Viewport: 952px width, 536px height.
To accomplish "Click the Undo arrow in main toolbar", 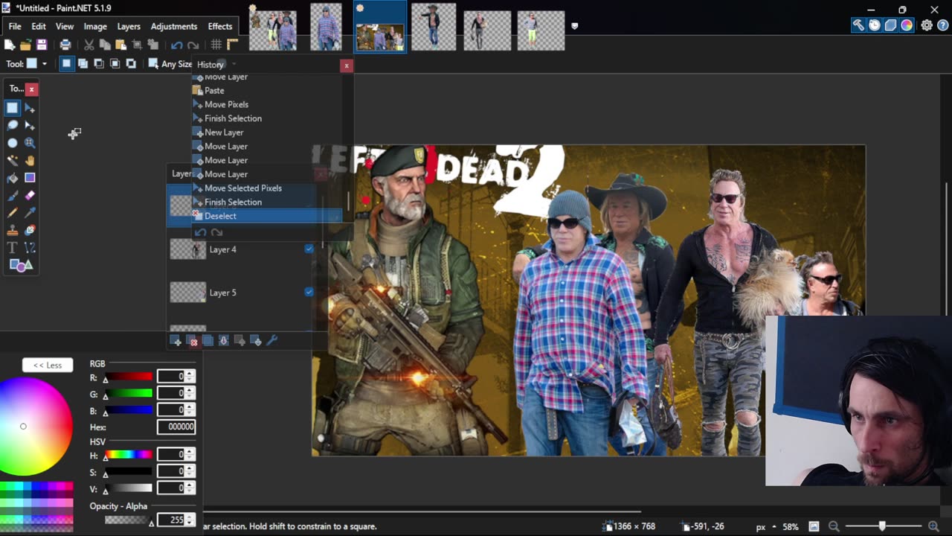I will tap(176, 45).
